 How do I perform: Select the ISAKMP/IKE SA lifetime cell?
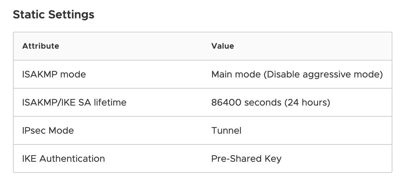74,102
